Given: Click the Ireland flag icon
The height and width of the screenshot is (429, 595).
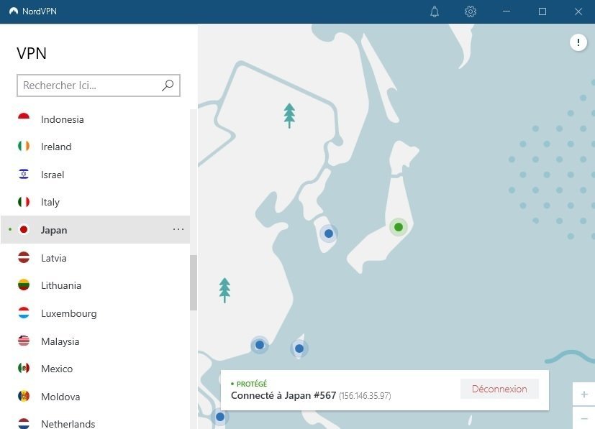Looking at the screenshot, I should [24, 147].
